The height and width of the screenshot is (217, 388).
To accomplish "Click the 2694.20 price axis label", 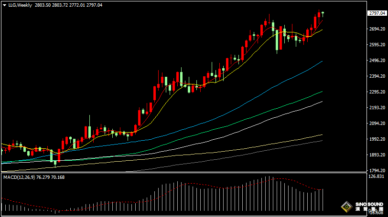I will (377, 29).
